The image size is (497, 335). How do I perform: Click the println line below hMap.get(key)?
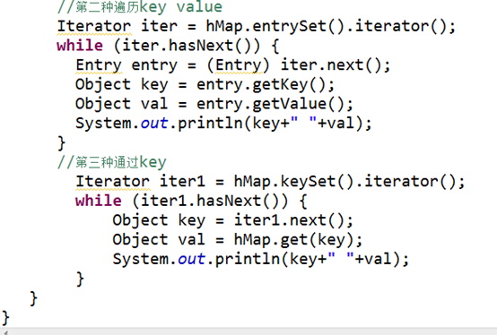[261, 260]
